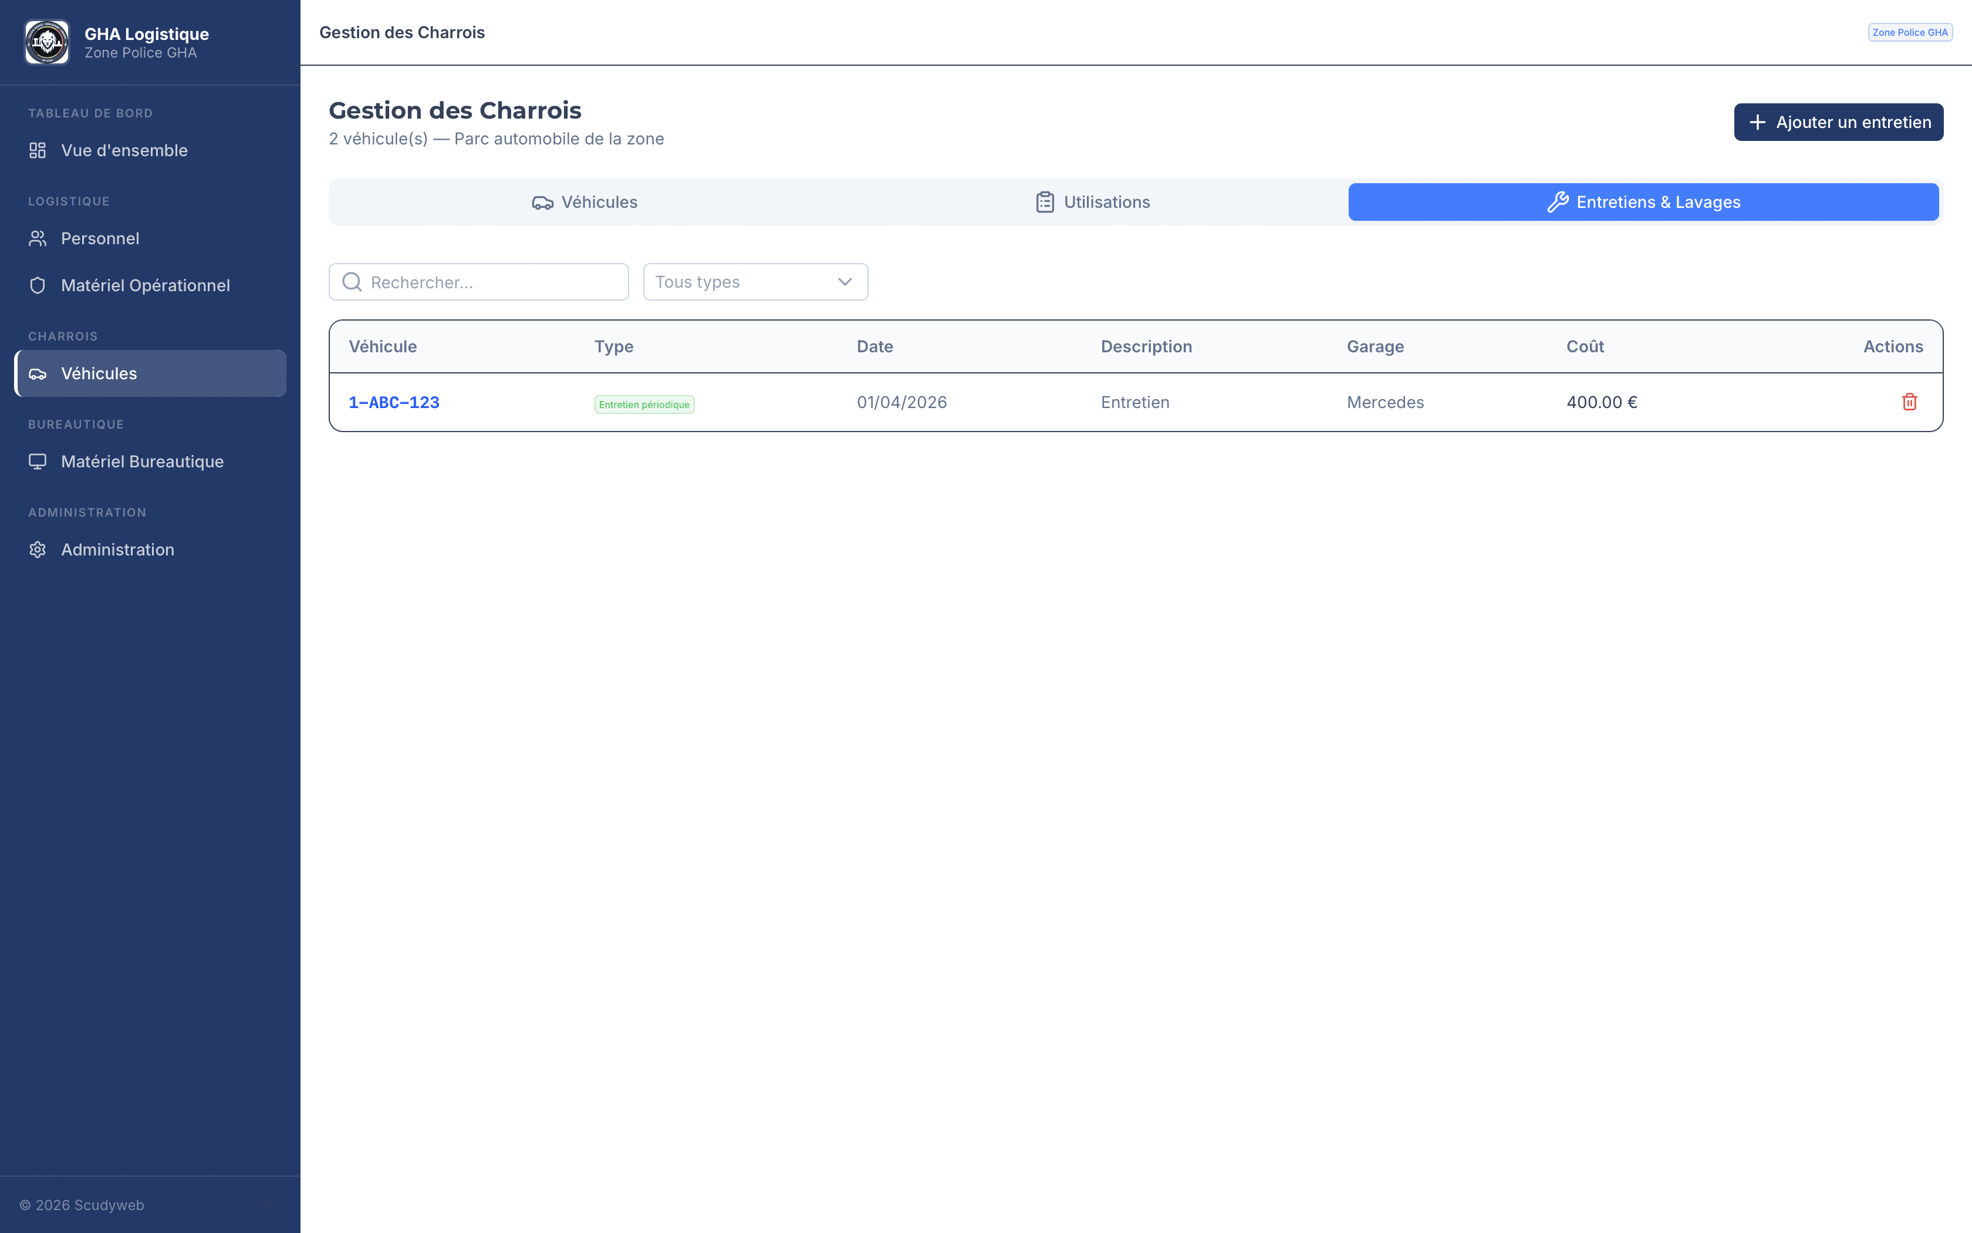Delete the 1-ABC-123 maintenance entry
The width and height of the screenshot is (1972, 1233).
coord(1909,402)
